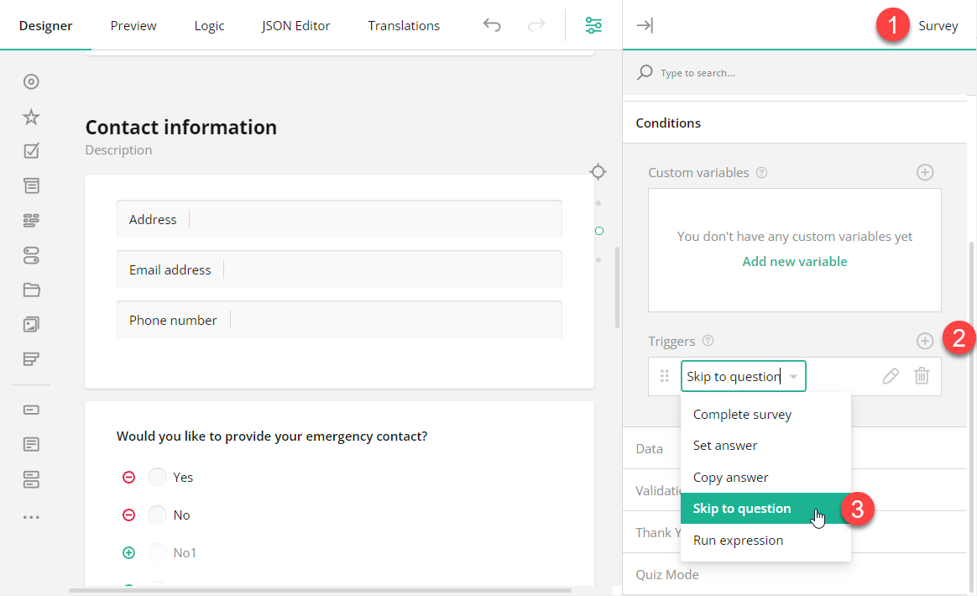Choose the File Upload question type
Screen dimensions: 977x596
point(31,289)
